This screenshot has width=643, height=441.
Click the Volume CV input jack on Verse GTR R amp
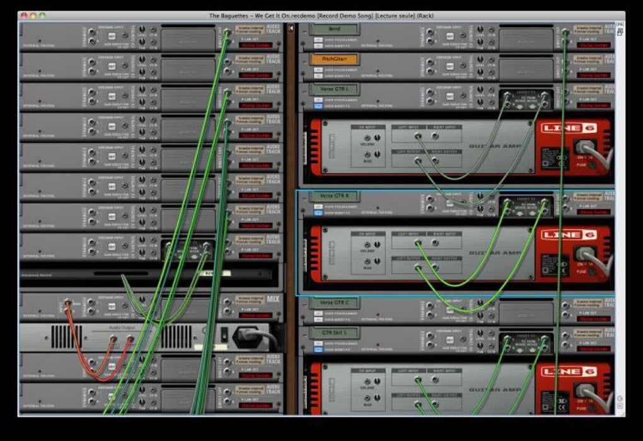pos(368,245)
